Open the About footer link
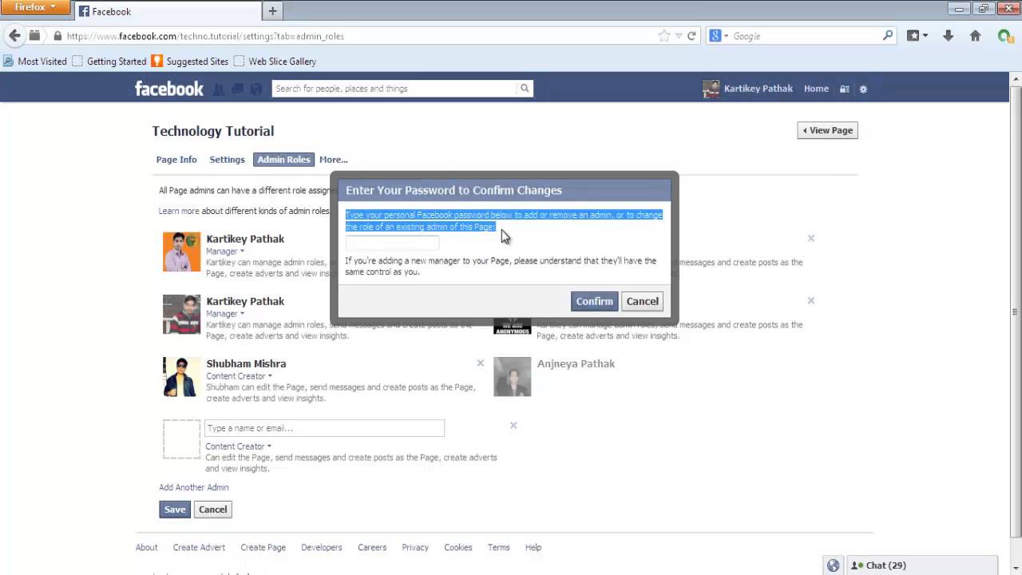Screen dimensions: 1022x575 [146, 547]
